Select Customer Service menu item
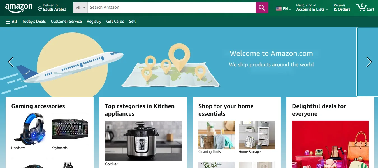 point(66,21)
